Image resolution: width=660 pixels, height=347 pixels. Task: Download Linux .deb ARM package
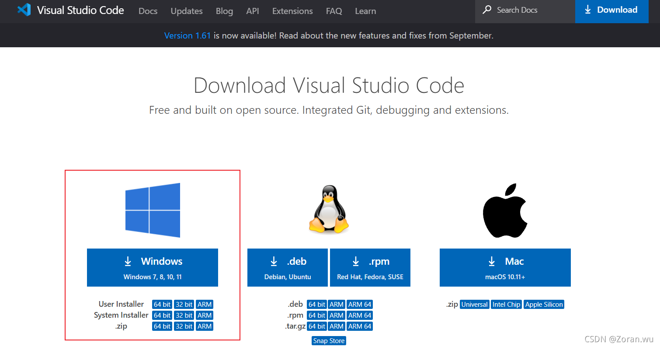tap(337, 305)
